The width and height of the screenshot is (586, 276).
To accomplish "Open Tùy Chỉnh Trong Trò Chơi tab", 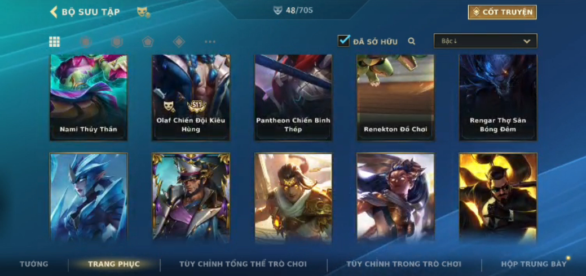I will (x=404, y=264).
